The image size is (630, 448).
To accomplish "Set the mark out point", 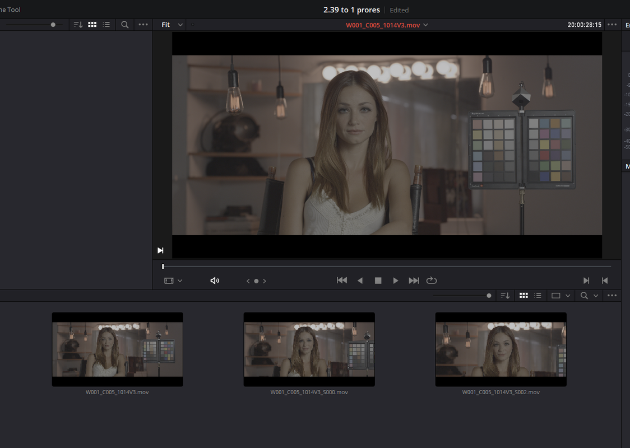I will tap(605, 281).
